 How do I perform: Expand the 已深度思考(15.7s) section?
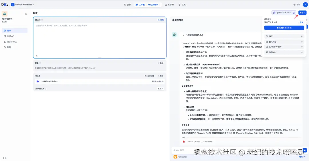click(x=193, y=35)
